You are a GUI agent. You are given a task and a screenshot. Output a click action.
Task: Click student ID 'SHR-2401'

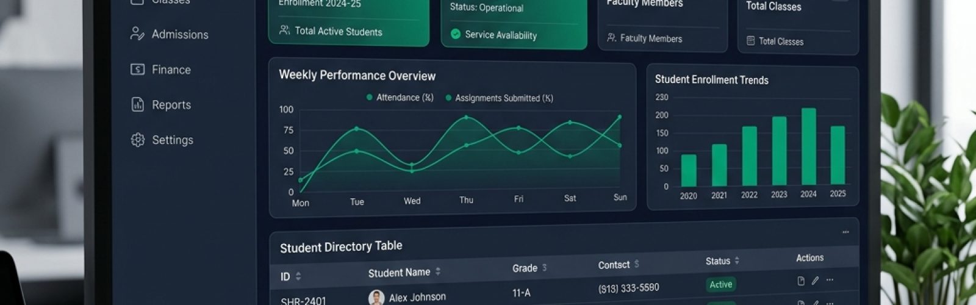(303, 301)
